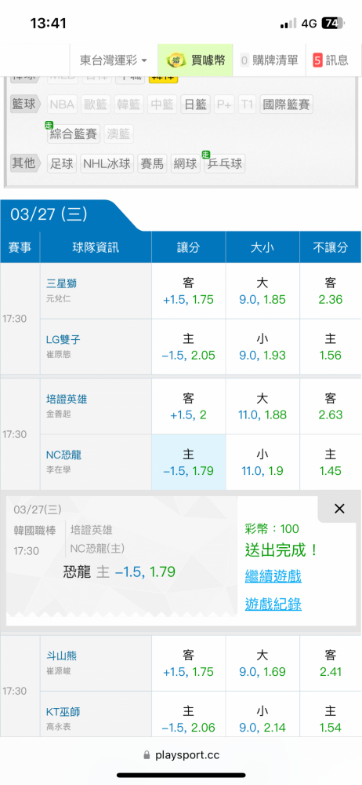Select the 日籃 basketball league tab

195,104
